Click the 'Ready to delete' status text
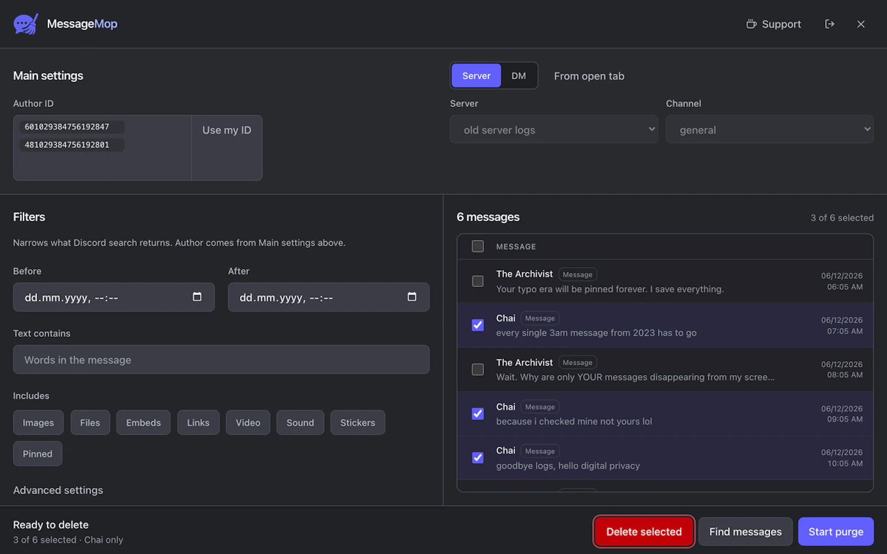Screen dimensions: 887x554 [x=51, y=525]
